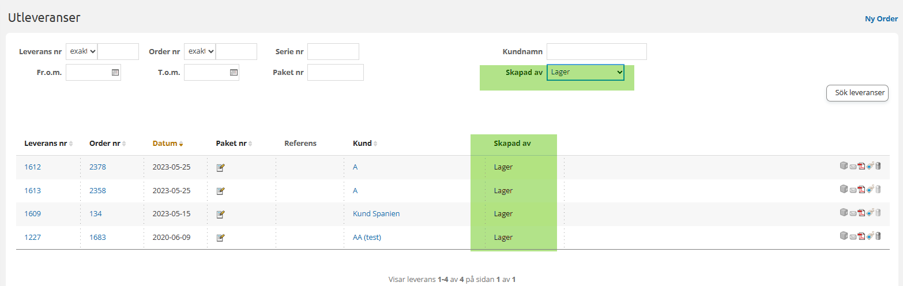Viewport: 903px width, 286px height.
Task: Click envelope icon for delivery 1613
Action: [x=853, y=190]
